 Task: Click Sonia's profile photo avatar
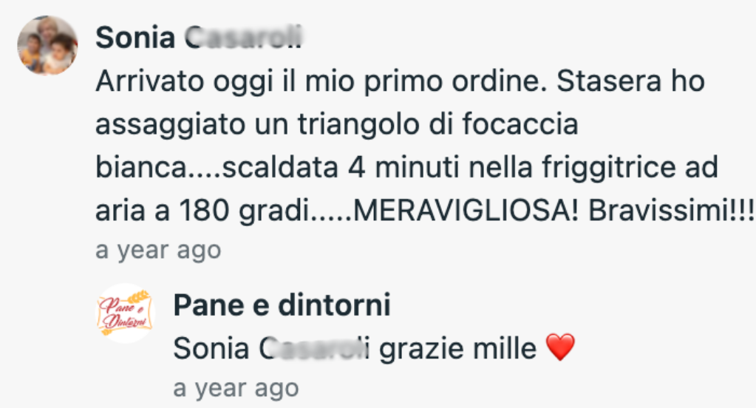click(x=47, y=46)
